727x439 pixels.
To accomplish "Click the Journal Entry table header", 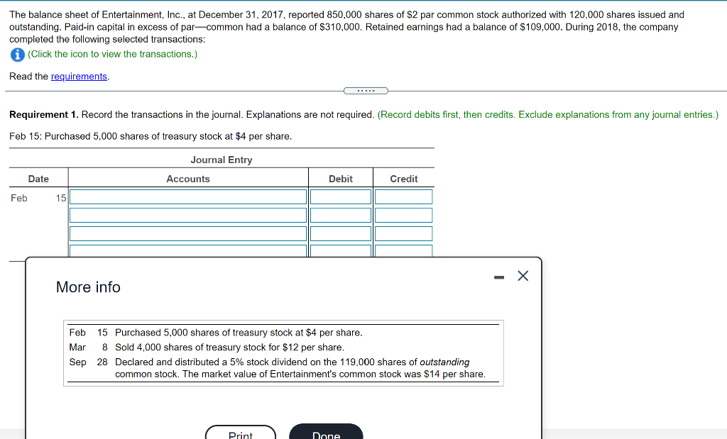I will (x=221, y=160).
